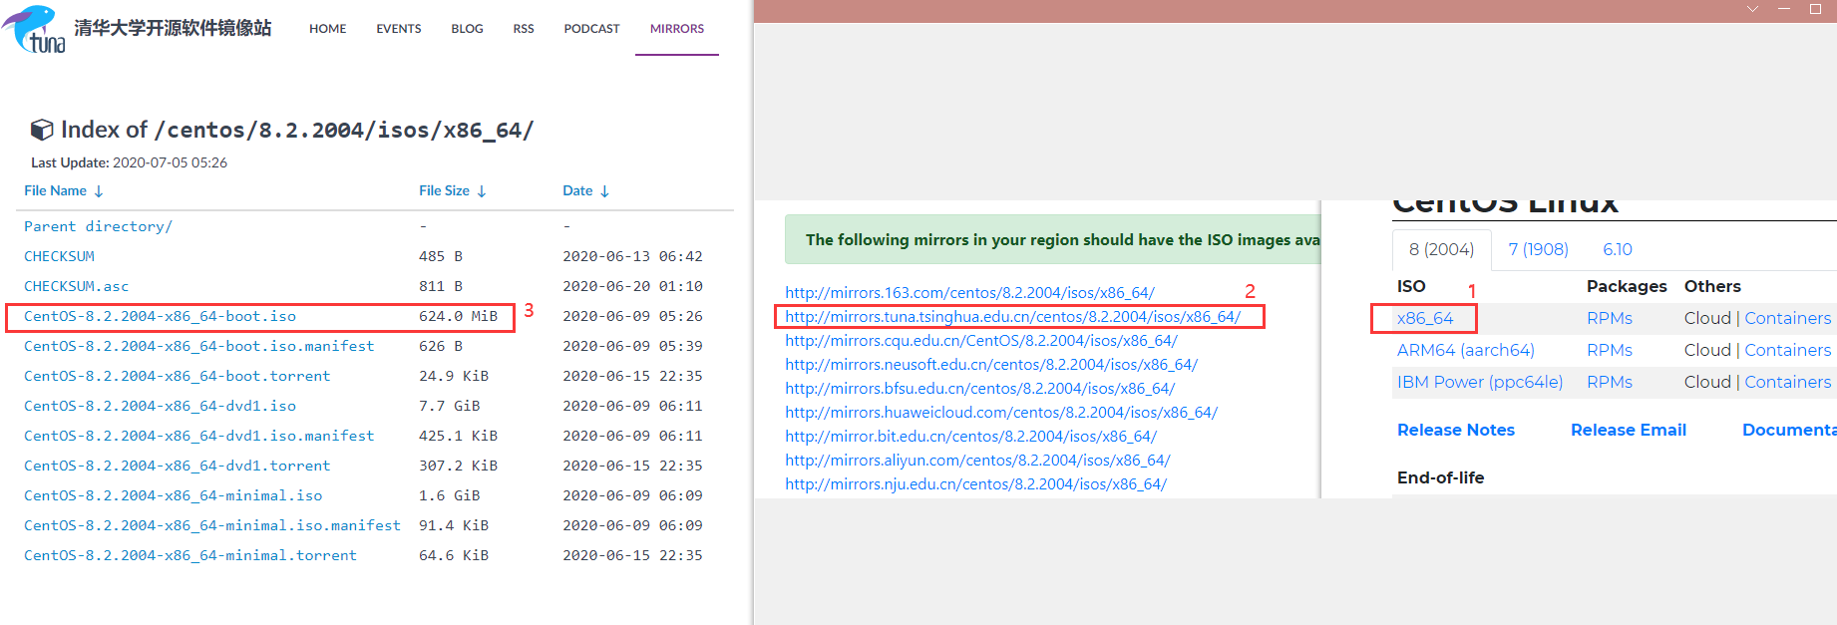Click the File Name column header

55,191
